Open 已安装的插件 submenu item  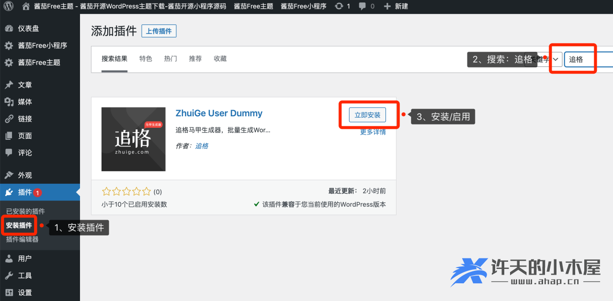tap(25, 211)
